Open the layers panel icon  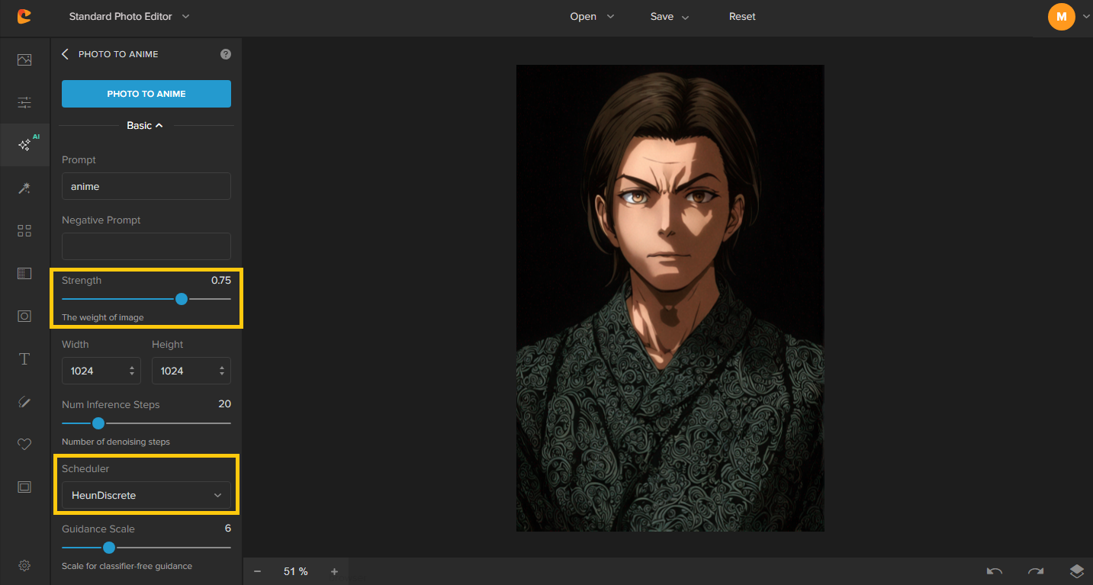[x=1076, y=571]
